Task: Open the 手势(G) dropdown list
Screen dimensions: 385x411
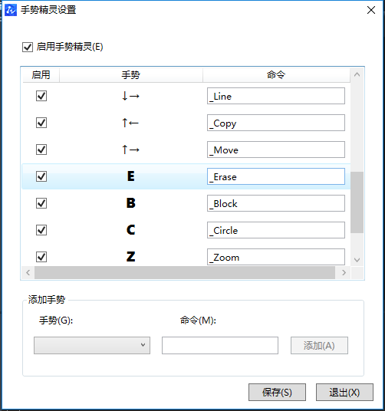Action: tap(92, 346)
